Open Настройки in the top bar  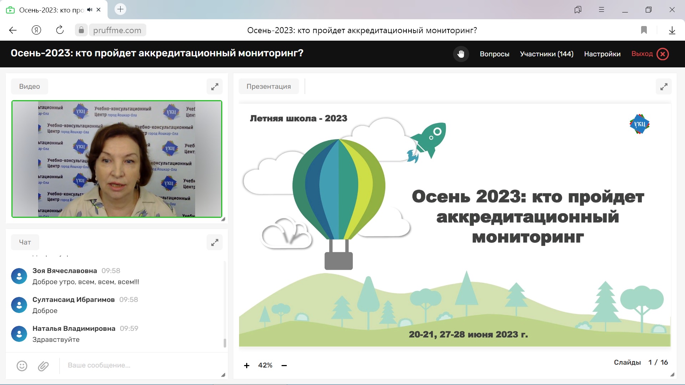pyautogui.click(x=602, y=54)
